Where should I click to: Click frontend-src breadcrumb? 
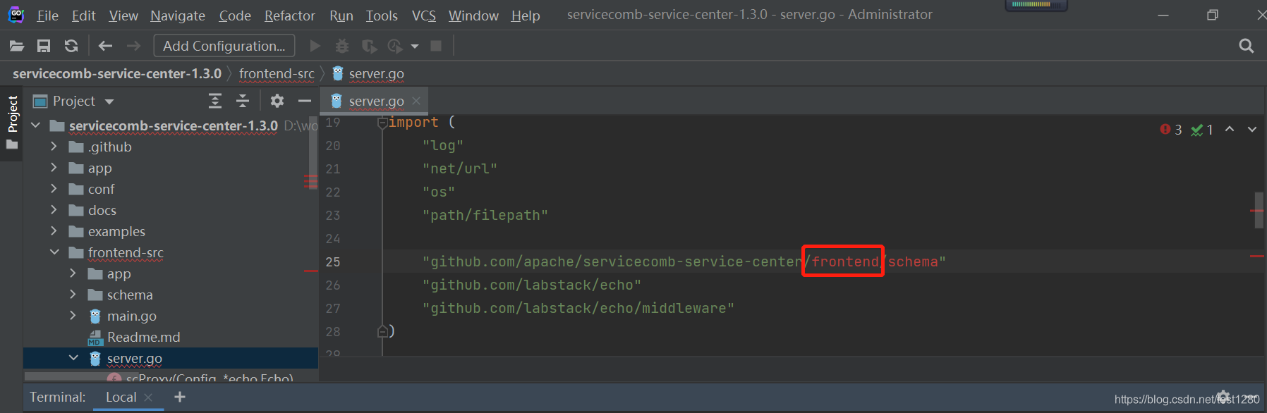277,73
